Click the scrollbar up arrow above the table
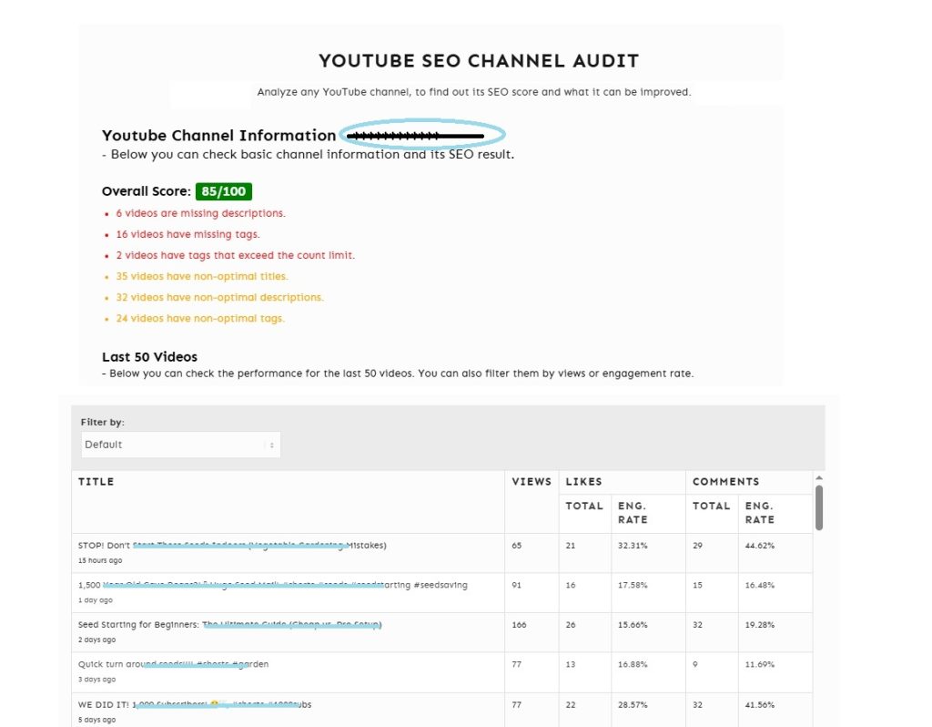Image resolution: width=932 pixels, height=727 pixels. (818, 476)
